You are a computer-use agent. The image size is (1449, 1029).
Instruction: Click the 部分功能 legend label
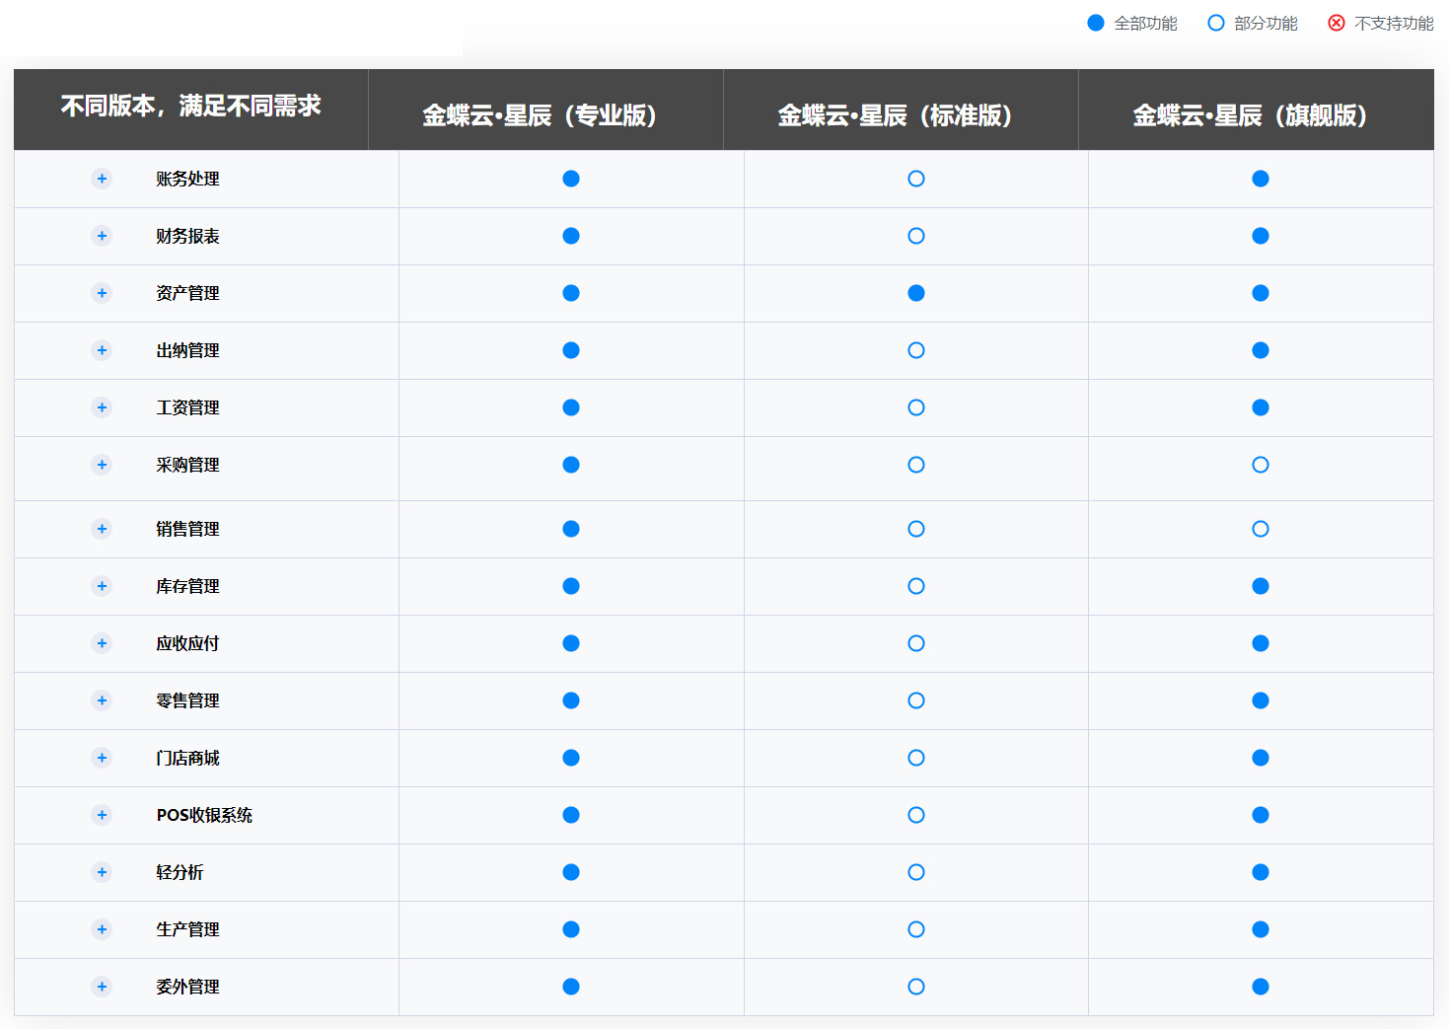click(x=1267, y=24)
